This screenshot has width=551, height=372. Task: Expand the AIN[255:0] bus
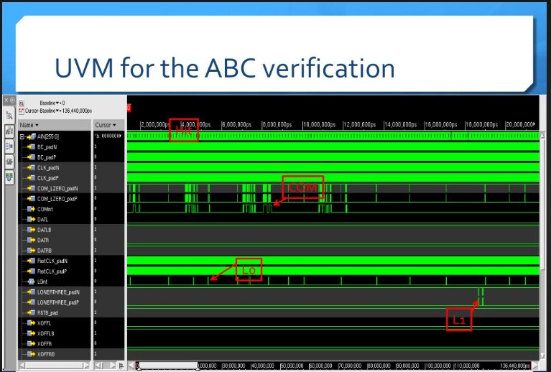point(22,136)
